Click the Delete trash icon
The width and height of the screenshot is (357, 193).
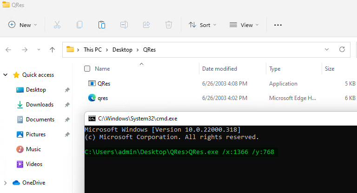click(168, 25)
